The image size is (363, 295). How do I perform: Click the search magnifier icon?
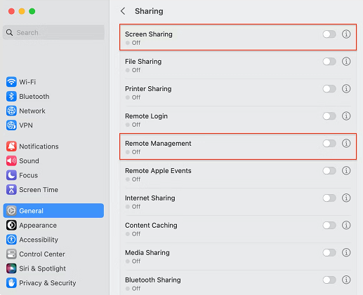(10, 32)
